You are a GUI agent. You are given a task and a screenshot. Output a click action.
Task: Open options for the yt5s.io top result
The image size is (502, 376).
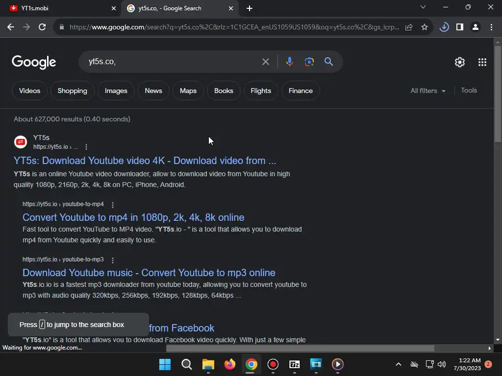[86, 147]
